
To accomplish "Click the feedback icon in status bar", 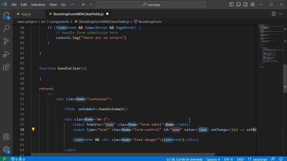I will [x=273, y=159].
